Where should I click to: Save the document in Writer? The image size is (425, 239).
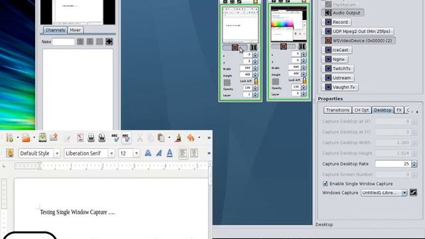(42, 137)
